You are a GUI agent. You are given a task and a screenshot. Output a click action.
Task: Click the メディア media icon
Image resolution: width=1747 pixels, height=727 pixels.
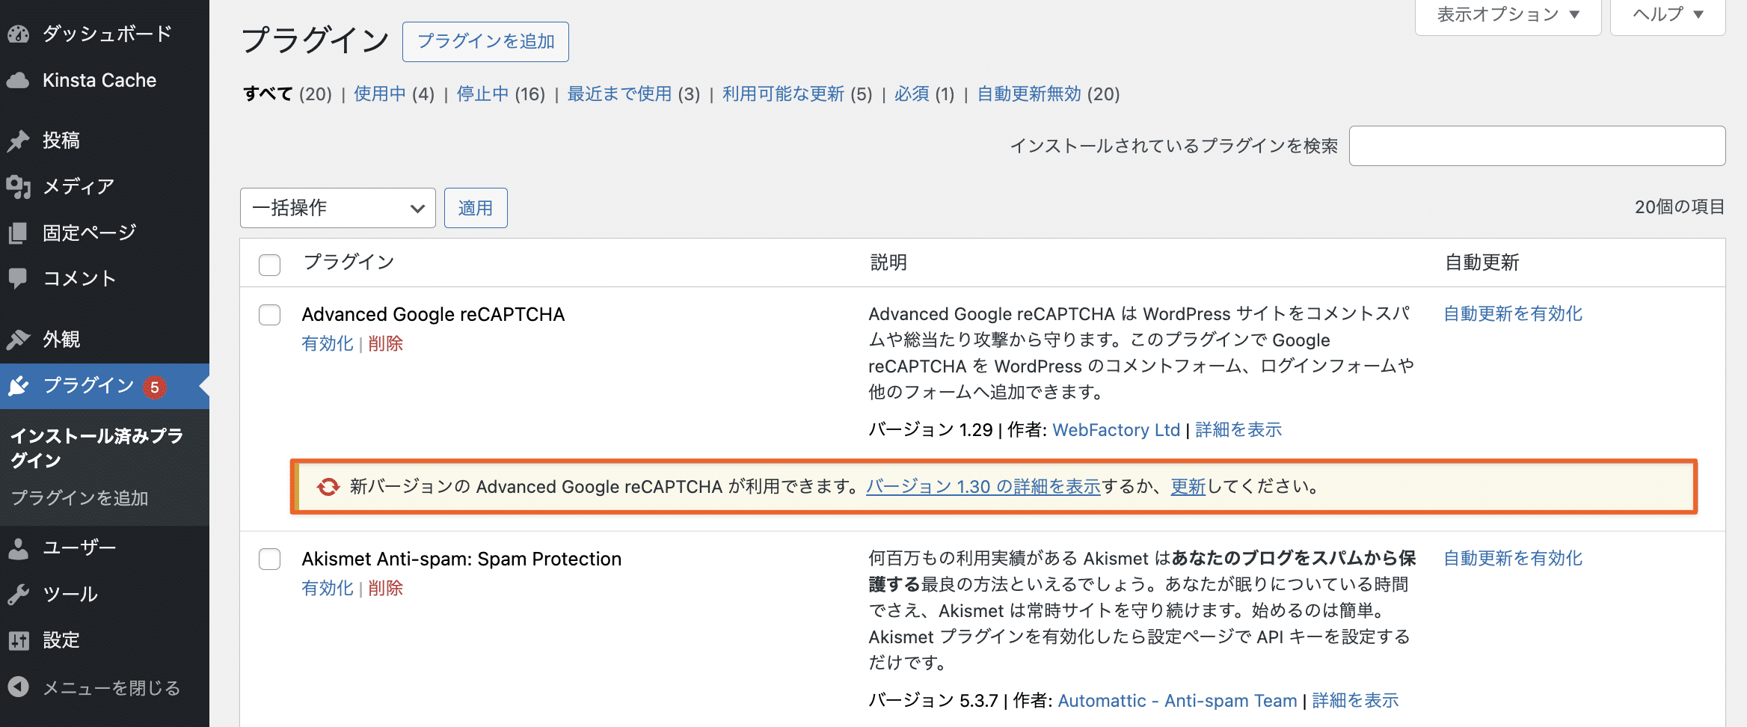coord(18,186)
